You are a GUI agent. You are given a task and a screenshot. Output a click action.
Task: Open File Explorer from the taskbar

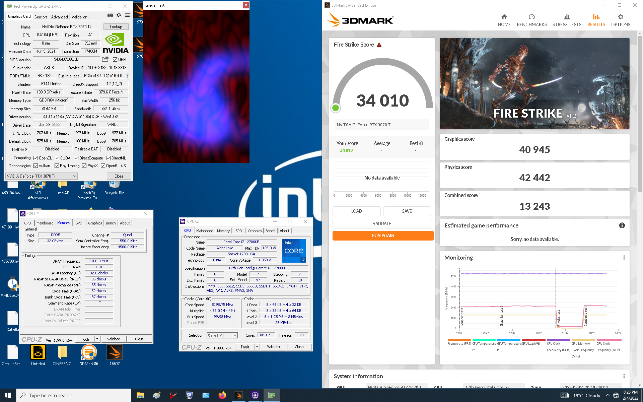(140, 395)
